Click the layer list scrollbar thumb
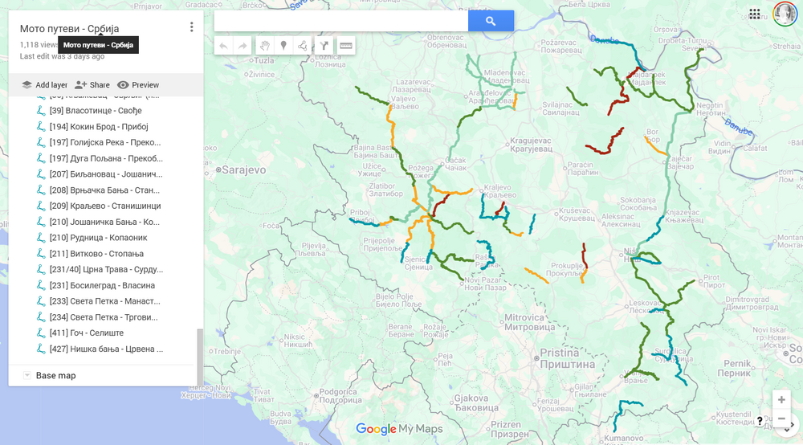This screenshot has height=445, width=803. tap(200, 345)
